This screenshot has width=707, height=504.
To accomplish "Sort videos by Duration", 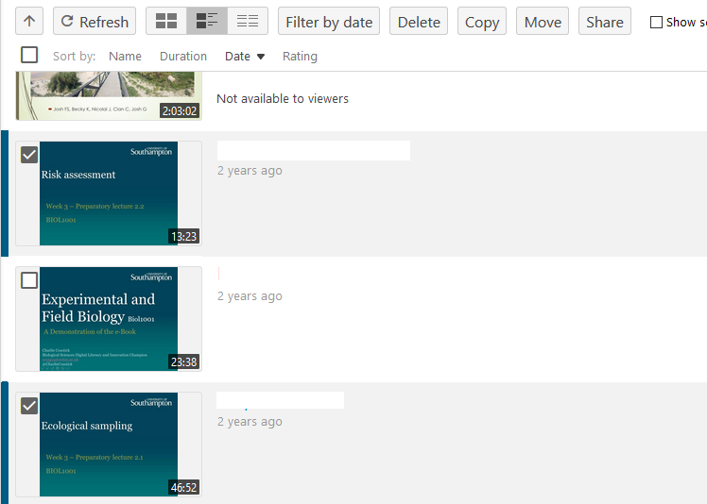I will [x=183, y=57].
